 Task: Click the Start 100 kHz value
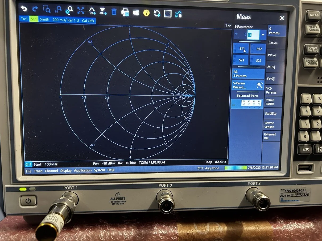point(46,164)
